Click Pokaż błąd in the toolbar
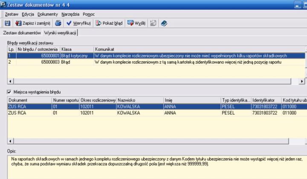The height and width of the screenshot is (179, 307). pos(106,23)
